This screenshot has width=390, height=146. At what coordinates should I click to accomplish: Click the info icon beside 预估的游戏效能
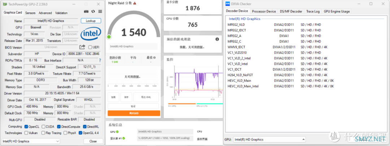[x=217, y=39]
